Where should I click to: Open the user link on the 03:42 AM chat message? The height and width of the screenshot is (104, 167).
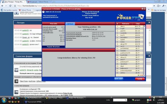pos(25,30)
